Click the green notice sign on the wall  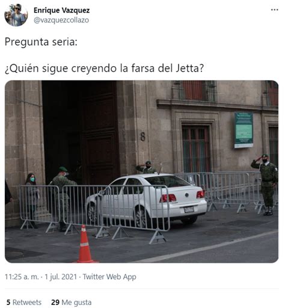[244, 130]
